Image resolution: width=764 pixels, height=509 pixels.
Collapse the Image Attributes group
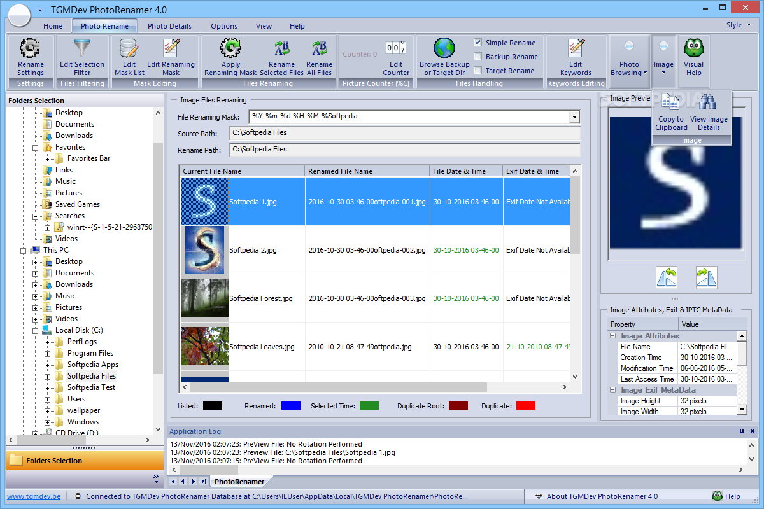(x=613, y=336)
